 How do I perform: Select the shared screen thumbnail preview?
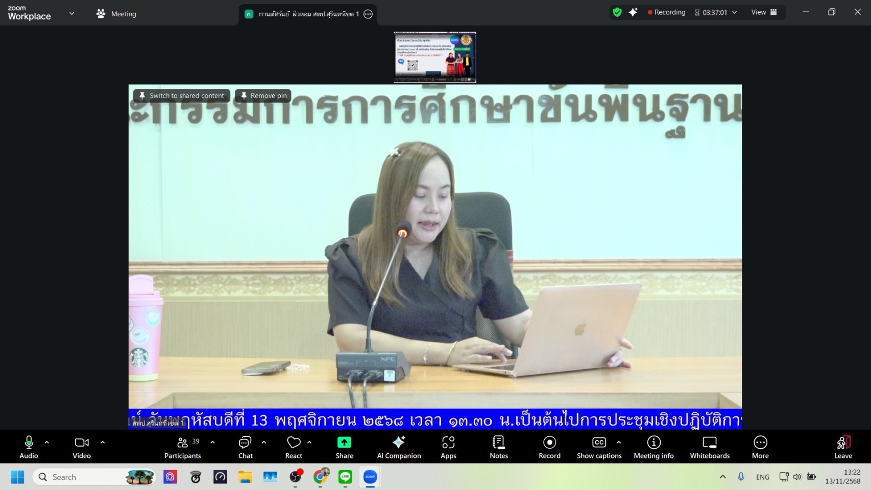tap(435, 57)
